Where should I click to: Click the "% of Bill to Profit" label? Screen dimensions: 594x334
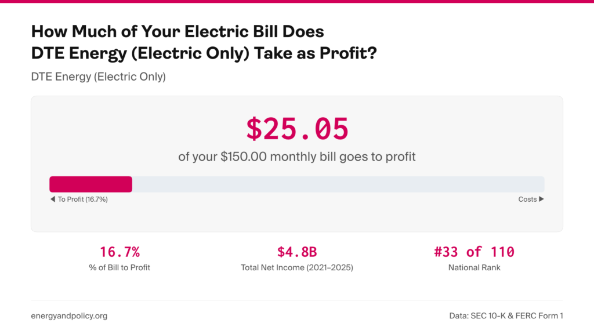point(119,267)
